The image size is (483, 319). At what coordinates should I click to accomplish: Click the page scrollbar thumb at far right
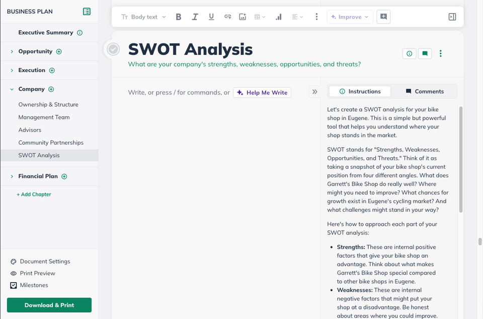click(x=480, y=241)
